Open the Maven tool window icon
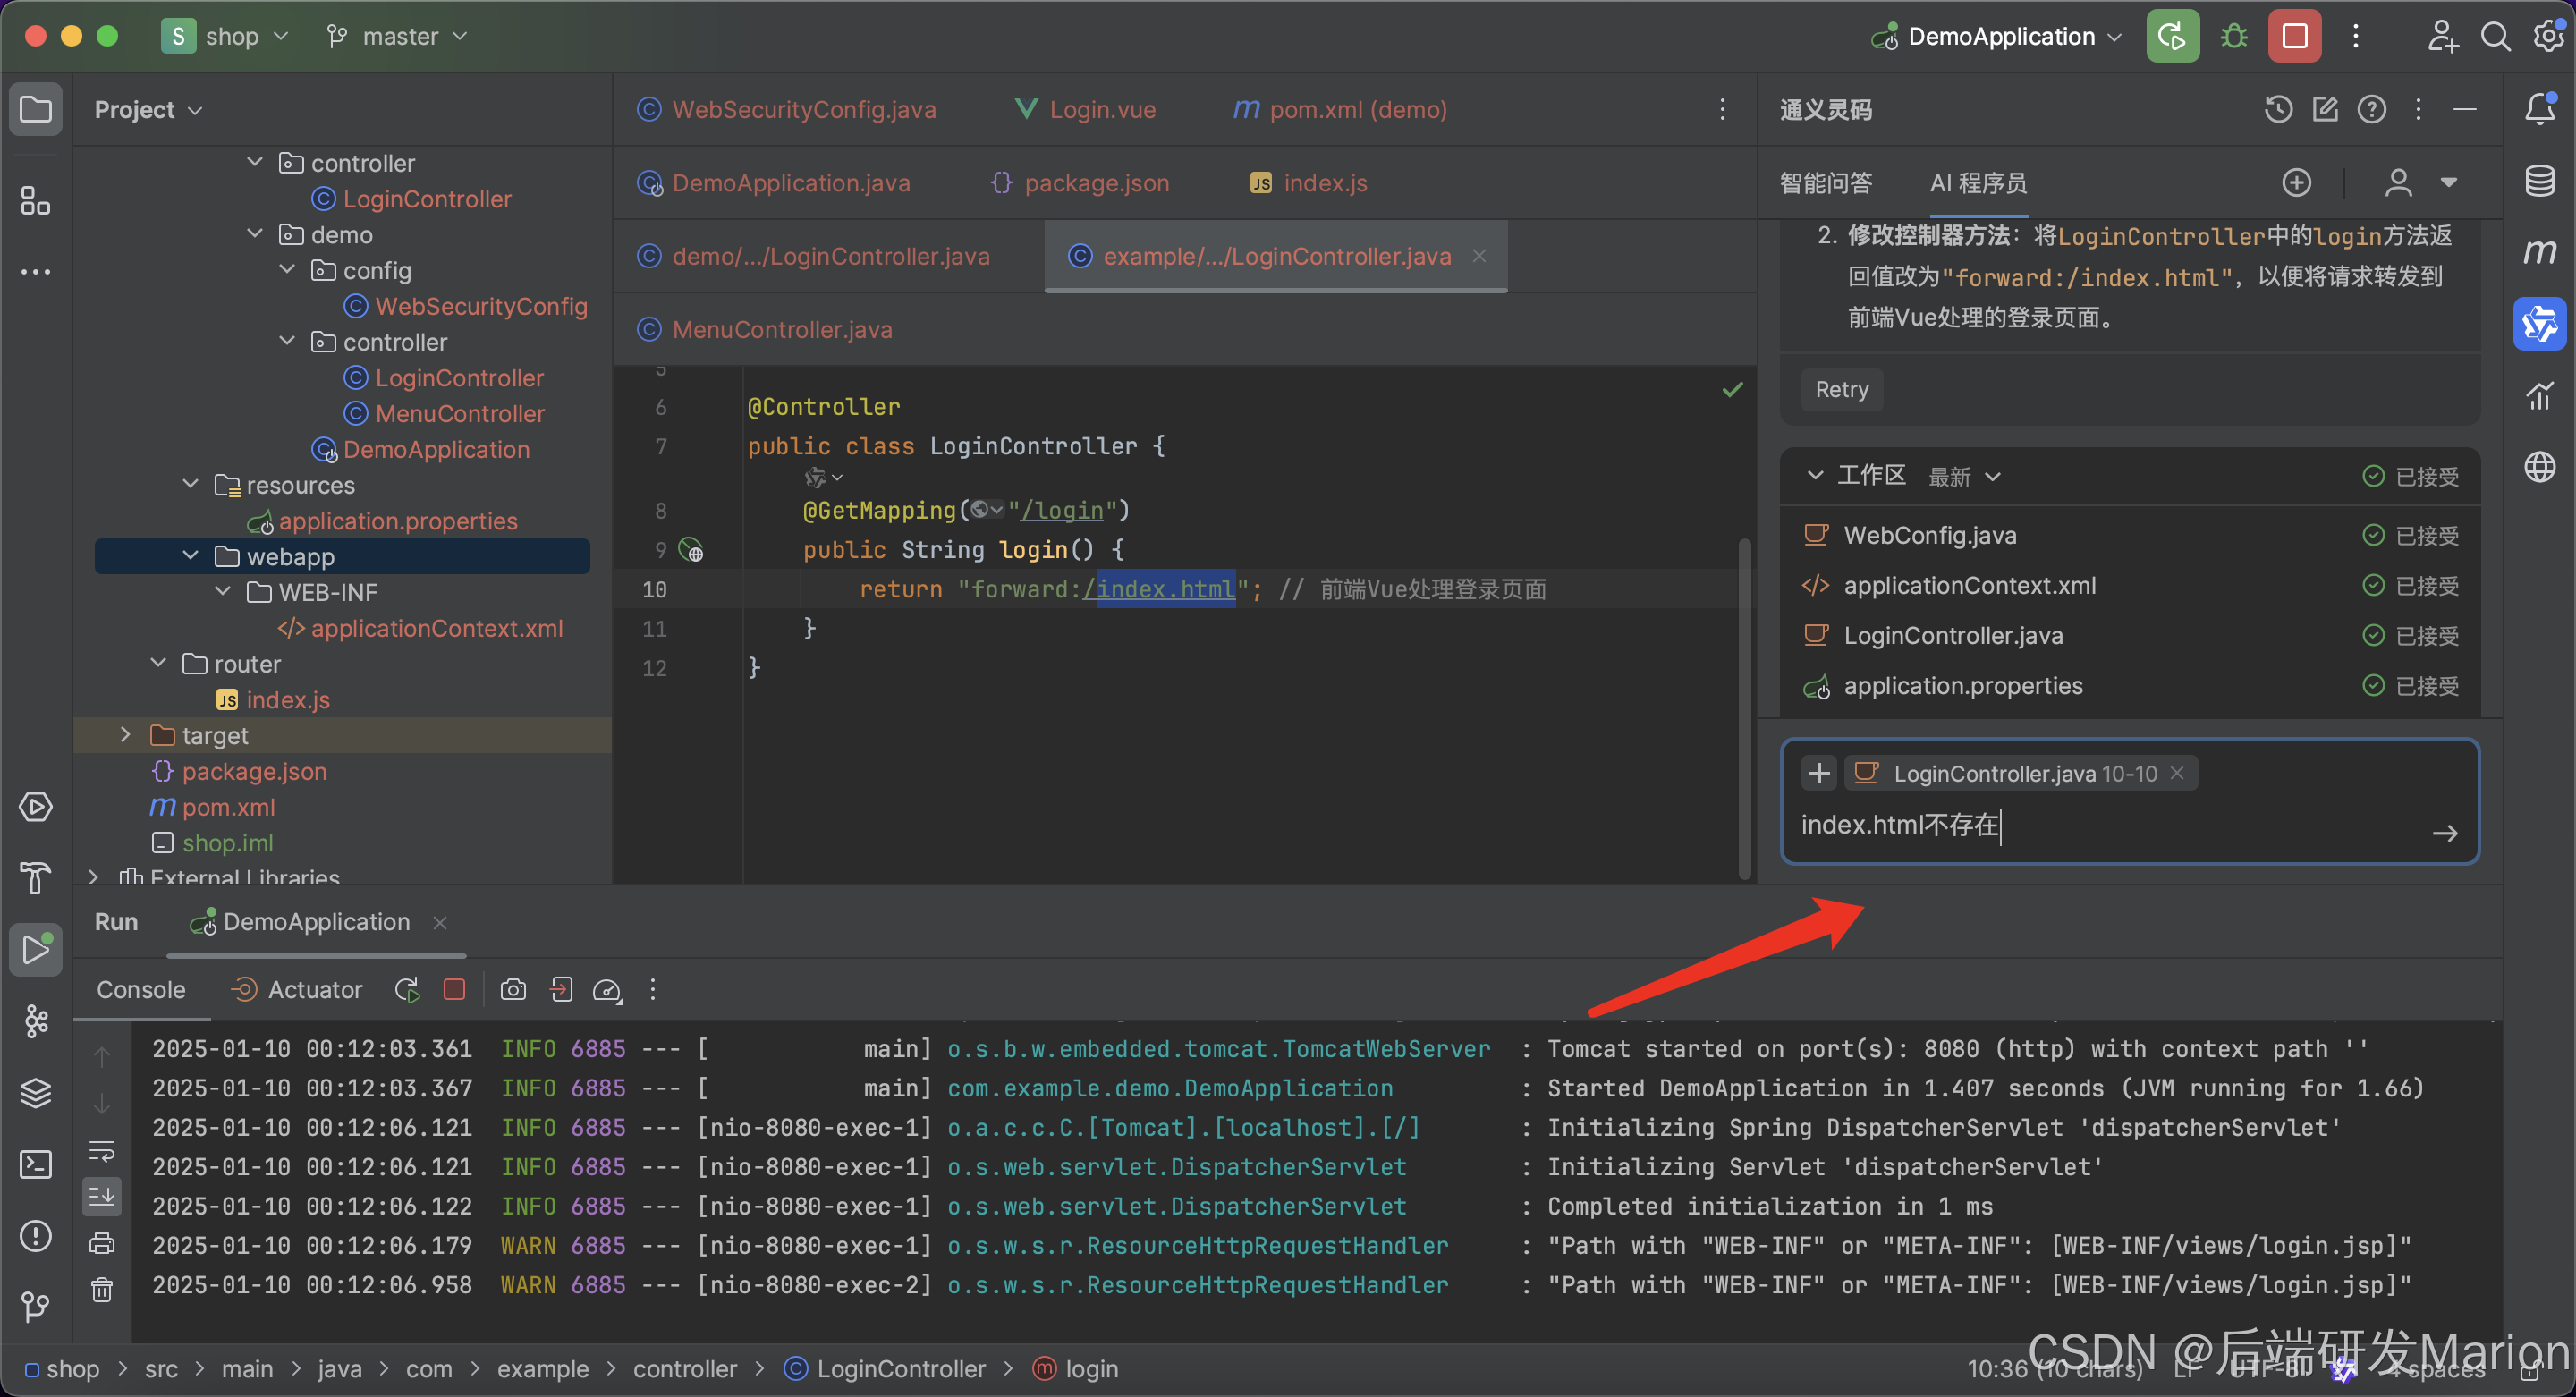Screen dimensions: 2576x1397 click(x=2539, y=252)
